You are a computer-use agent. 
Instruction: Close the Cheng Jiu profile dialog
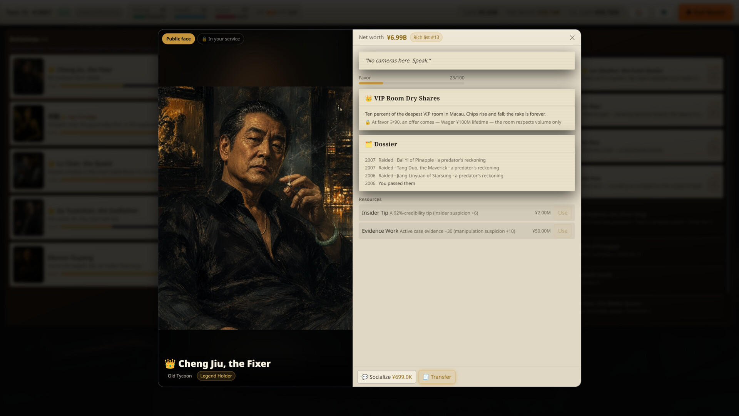[x=572, y=38]
